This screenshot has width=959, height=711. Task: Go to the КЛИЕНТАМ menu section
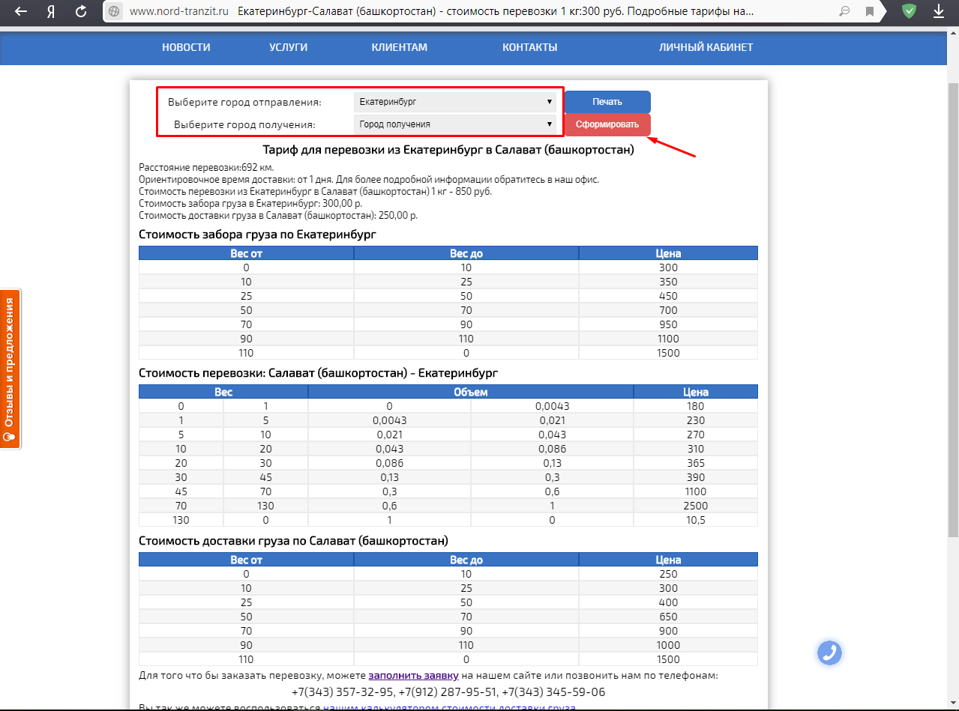(399, 47)
